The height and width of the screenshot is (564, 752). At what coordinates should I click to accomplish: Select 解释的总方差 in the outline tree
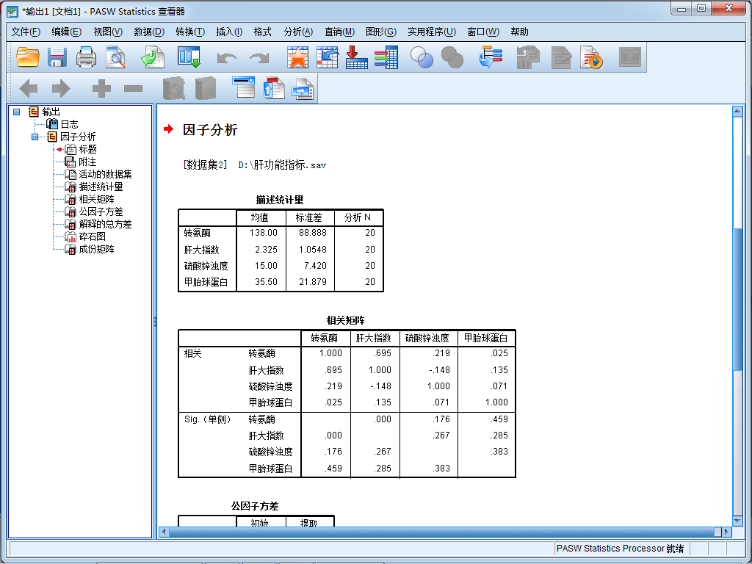click(105, 224)
